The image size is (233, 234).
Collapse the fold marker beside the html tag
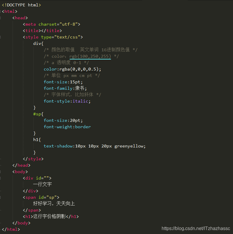click(1, 11)
